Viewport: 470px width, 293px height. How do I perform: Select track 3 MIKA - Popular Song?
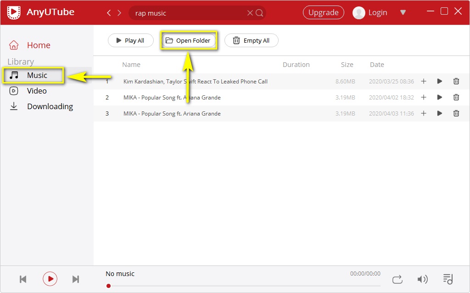click(172, 114)
